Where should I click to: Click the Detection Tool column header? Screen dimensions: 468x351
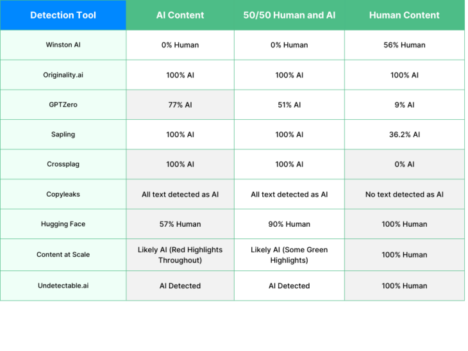(63, 15)
